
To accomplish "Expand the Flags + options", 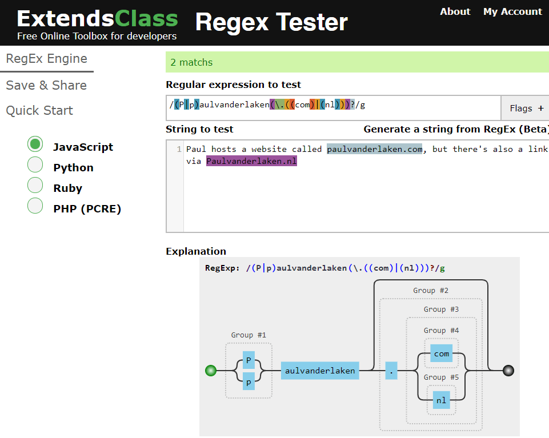I will pyautogui.click(x=526, y=108).
